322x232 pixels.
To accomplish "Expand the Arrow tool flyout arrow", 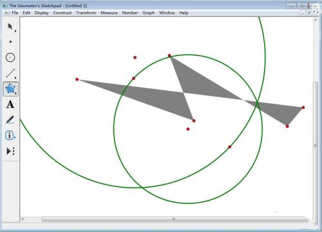I will coord(15,31).
